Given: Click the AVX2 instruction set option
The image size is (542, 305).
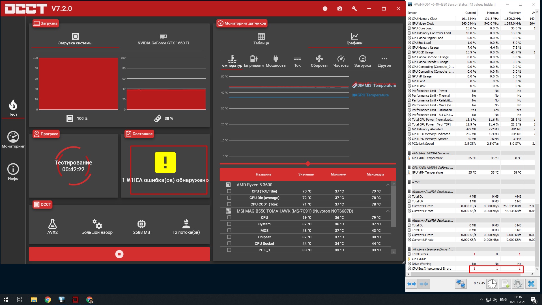Looking at the screenshot, I should (x=53, y=227).
